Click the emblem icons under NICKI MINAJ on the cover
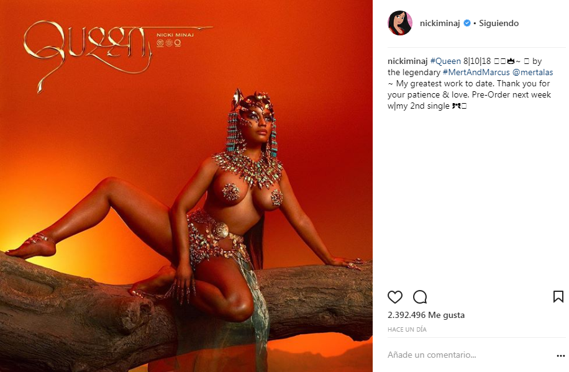 click(169, 43)
